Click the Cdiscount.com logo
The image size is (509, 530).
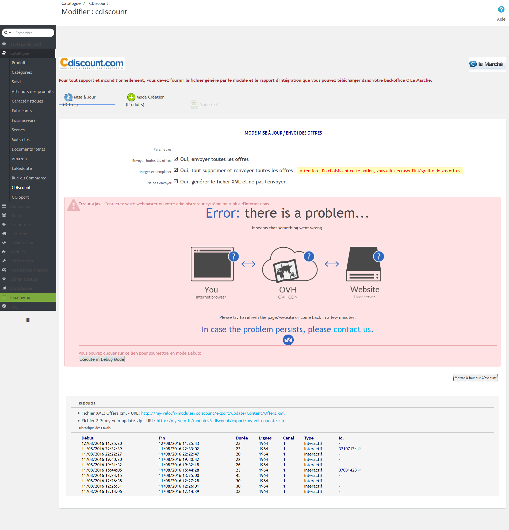(x=91, y=64)
